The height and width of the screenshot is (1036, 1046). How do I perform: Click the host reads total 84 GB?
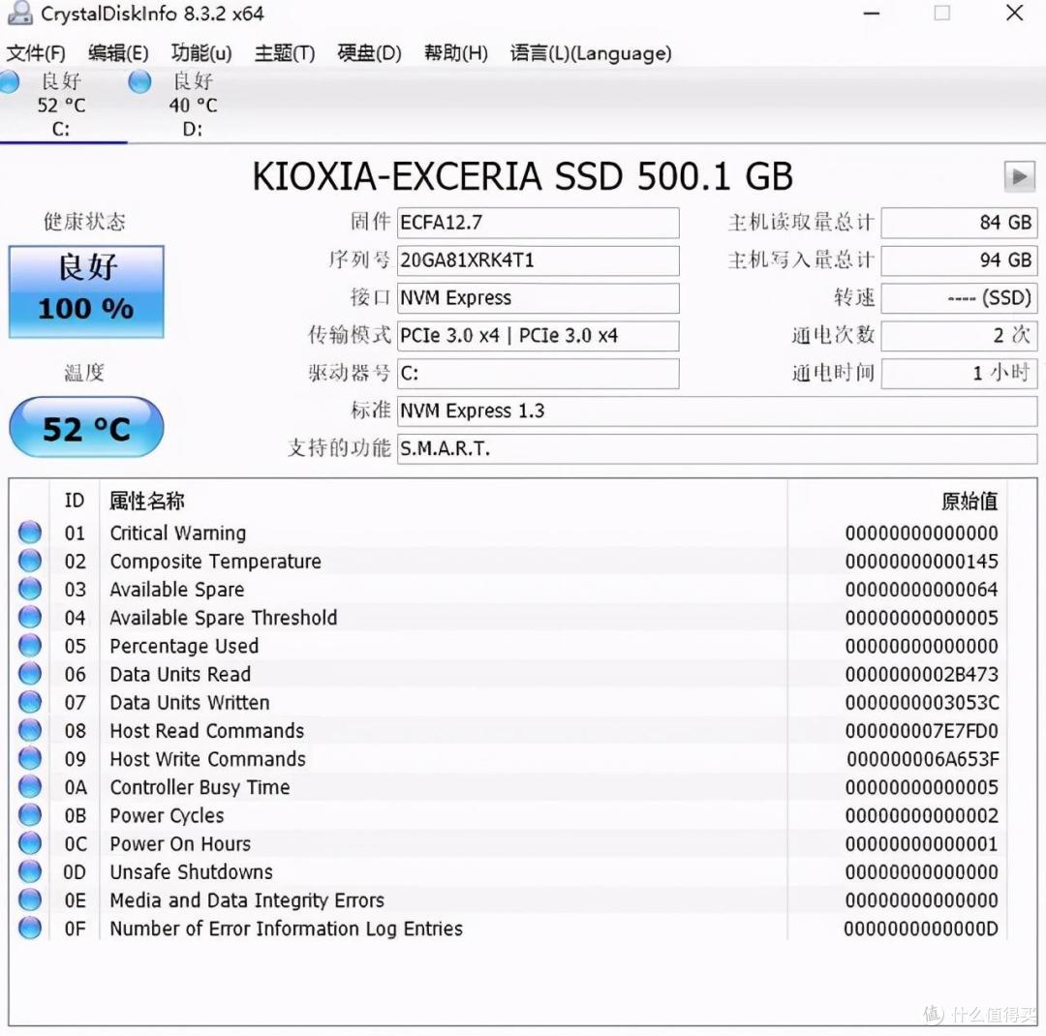959,223
